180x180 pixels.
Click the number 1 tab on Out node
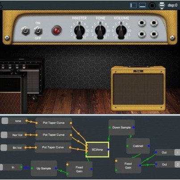(x=177, y=152)
